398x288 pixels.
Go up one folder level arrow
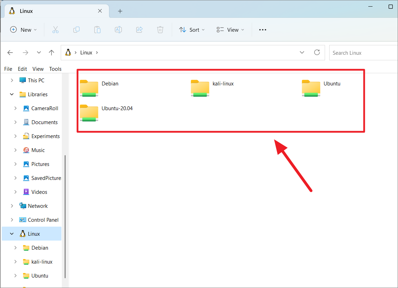point(52,53)
